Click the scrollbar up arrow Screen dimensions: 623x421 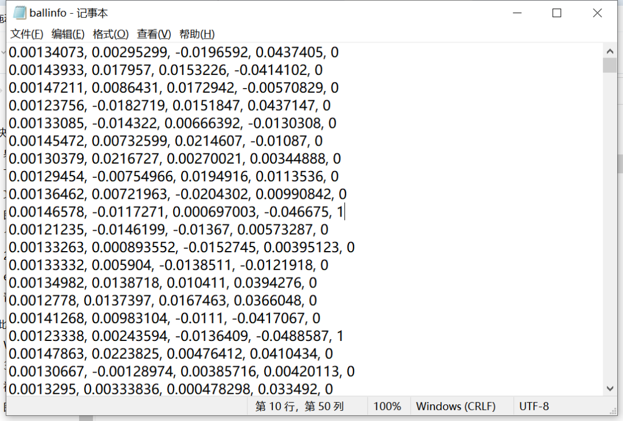point(610,51)
